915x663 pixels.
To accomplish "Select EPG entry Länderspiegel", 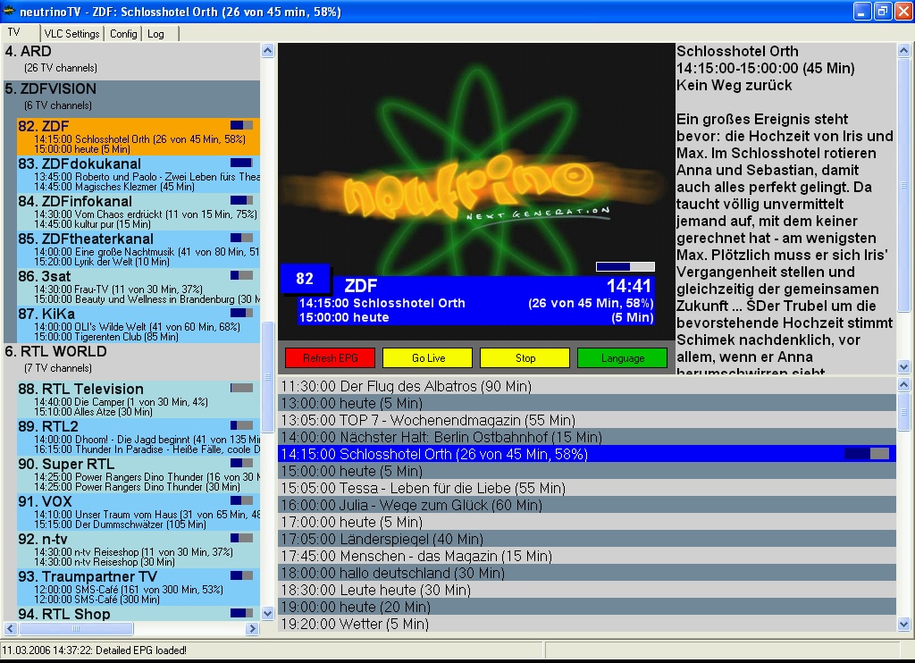I will (x=586, y=539).
